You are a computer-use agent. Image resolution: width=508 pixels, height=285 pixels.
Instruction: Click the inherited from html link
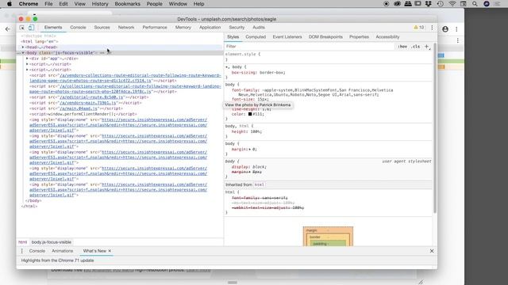(x=259, y=184)
